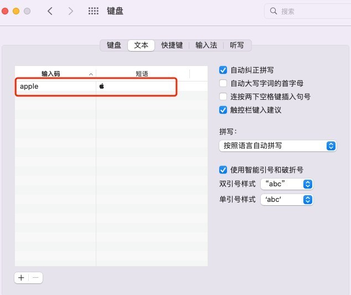Show all preferences with the grid icon
This screenshot has width=351, height=295.
point(94,11)
